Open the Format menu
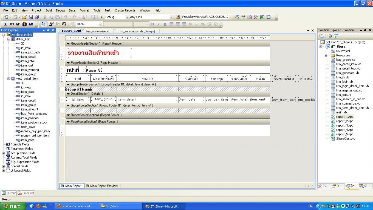The width and height of the screenshot is (373, 210). pyautogui.click(x=84, y=10)
